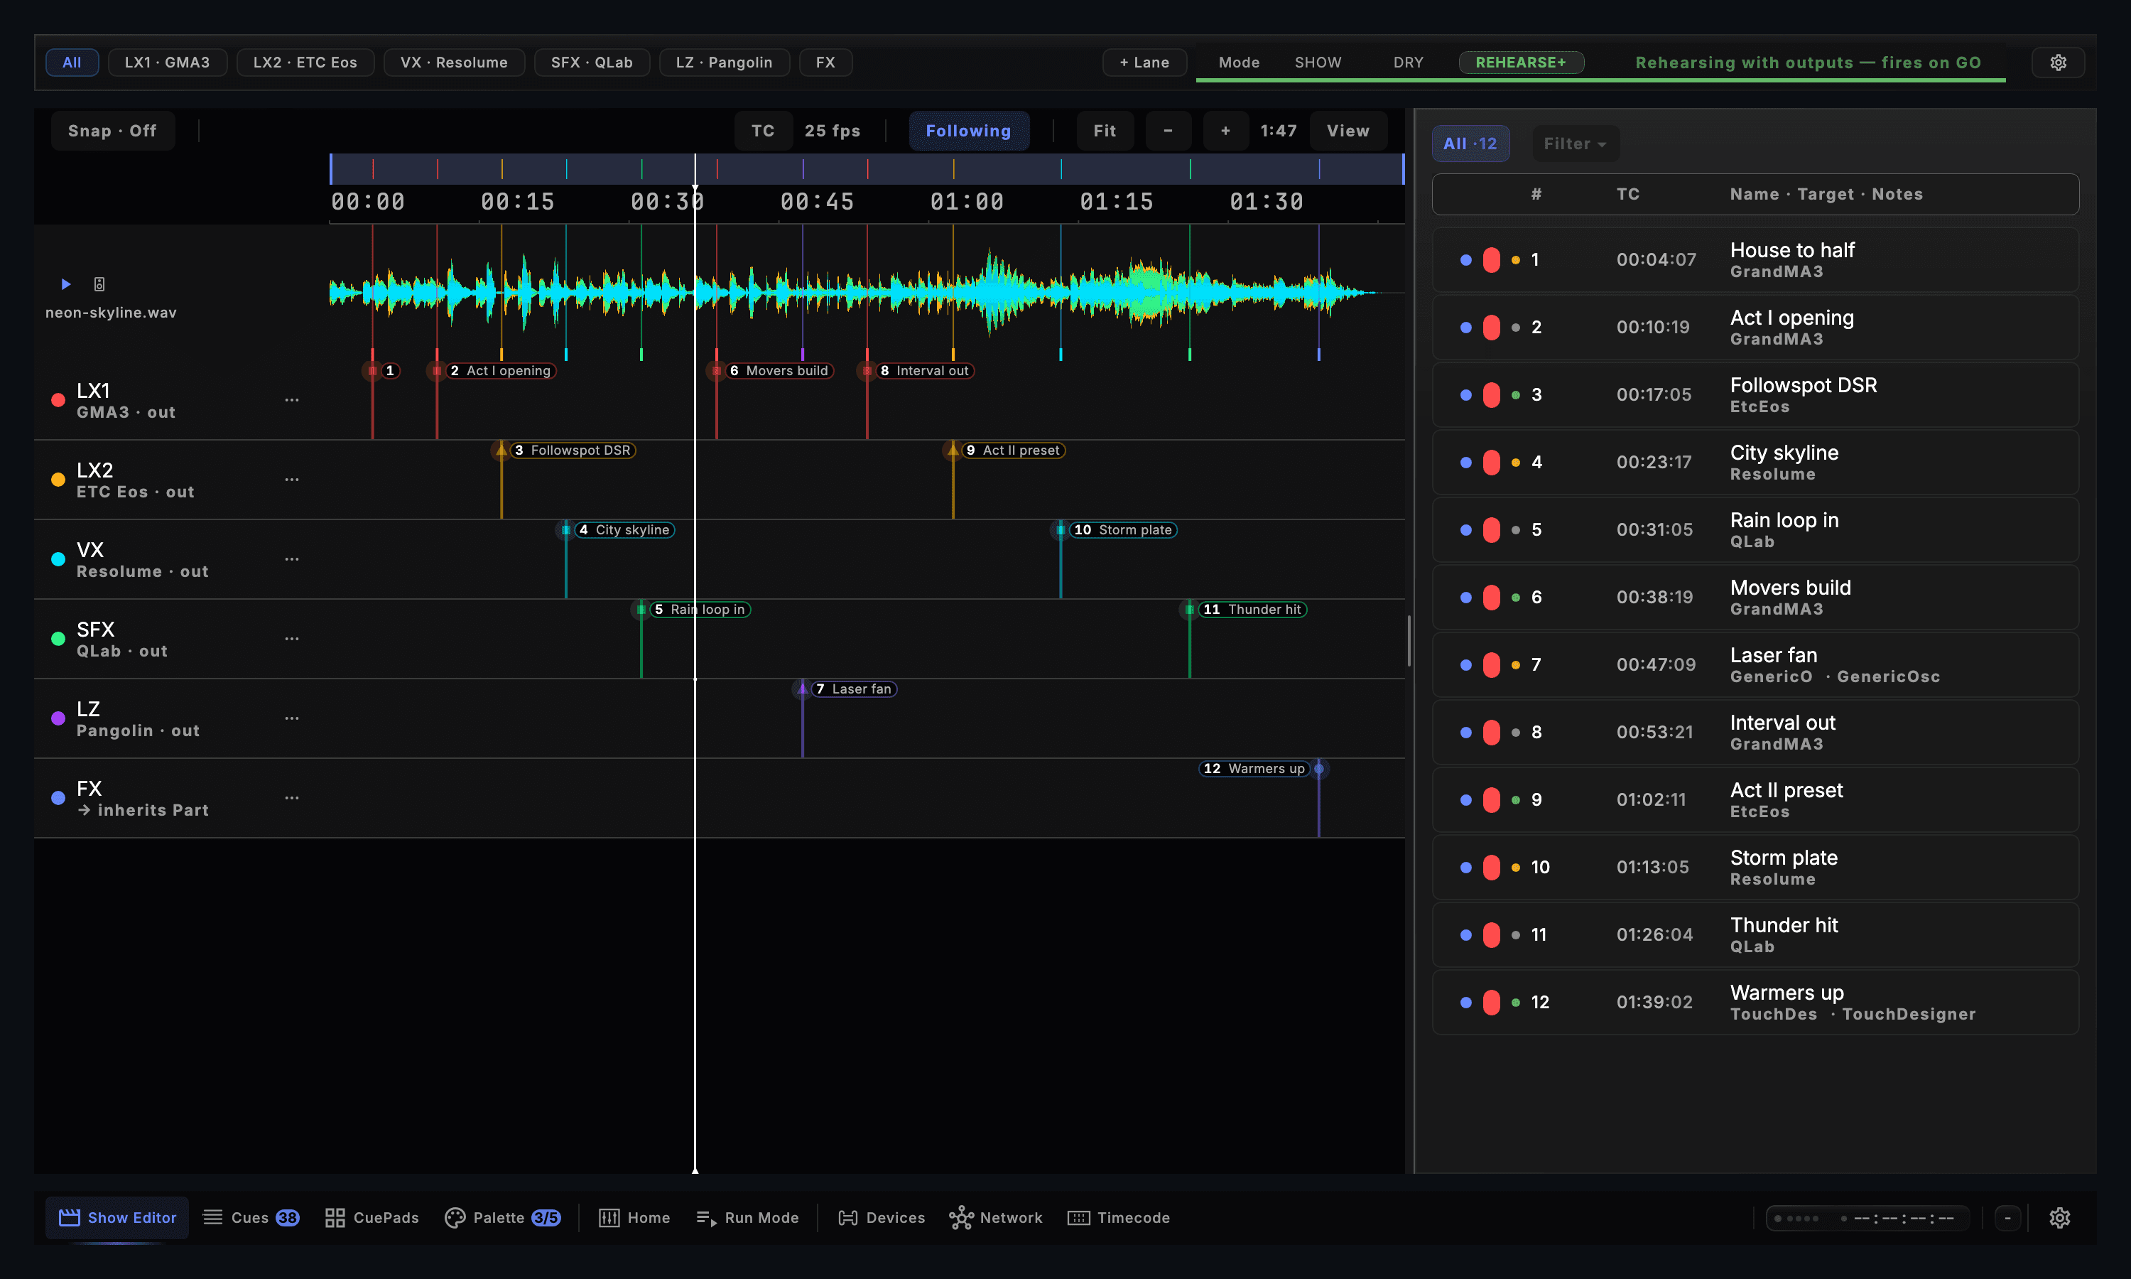Open Network icon in bottom bar

[x=961, y=1217]
